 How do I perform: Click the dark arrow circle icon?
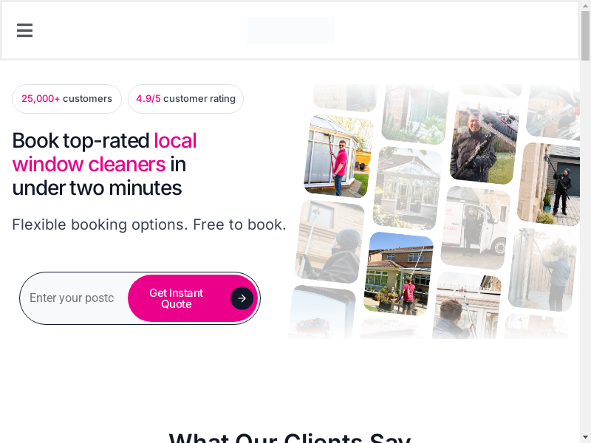pyautogui.click(x=242, y=298)
